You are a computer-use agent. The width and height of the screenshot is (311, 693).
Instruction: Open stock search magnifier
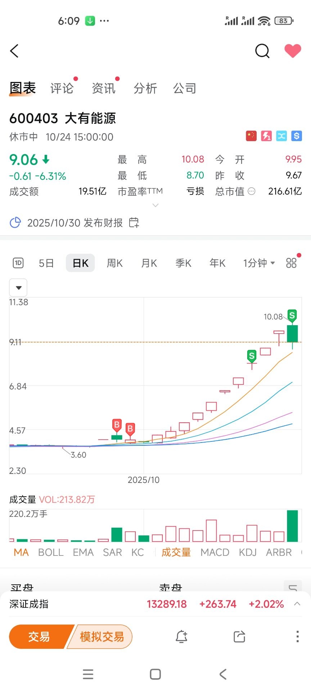[x=262, y=51]
